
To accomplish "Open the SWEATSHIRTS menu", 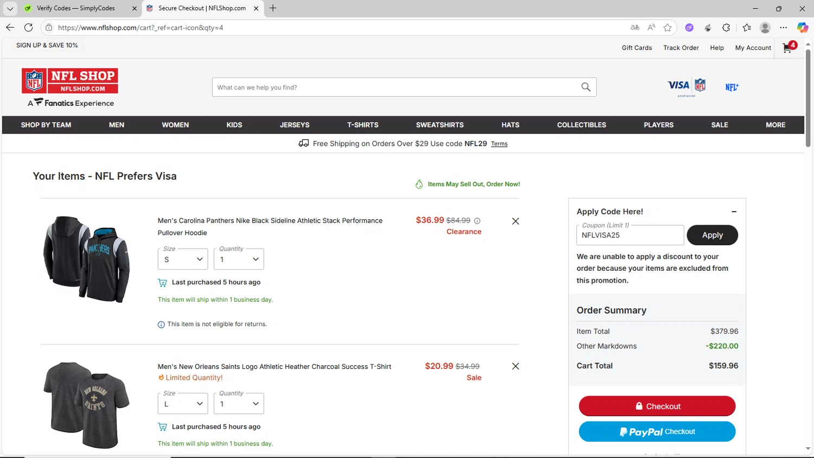I will click(x=440, y=125).
